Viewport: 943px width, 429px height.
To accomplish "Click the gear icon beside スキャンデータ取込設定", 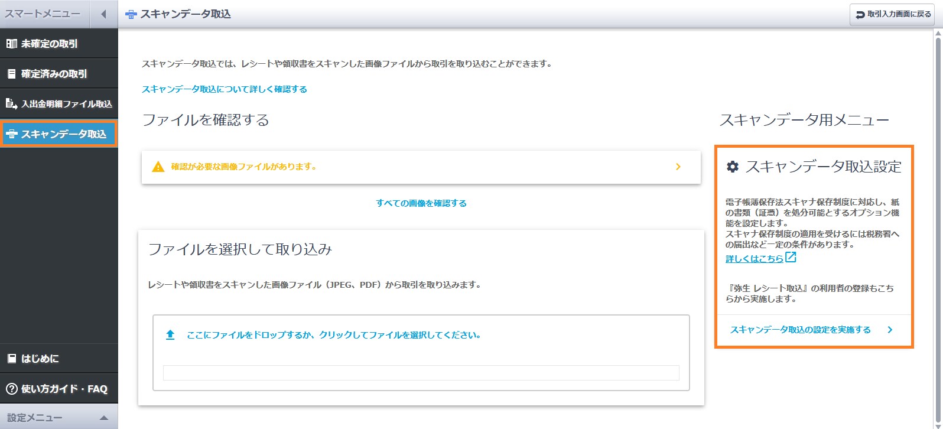I will [733, 167].
